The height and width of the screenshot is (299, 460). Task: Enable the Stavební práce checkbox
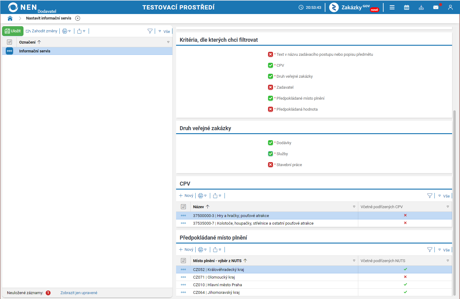tap(271, 165)
